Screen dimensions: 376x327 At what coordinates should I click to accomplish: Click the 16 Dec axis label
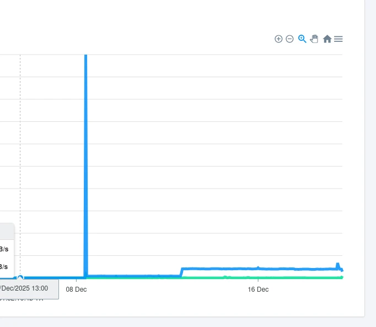point(258,290)
